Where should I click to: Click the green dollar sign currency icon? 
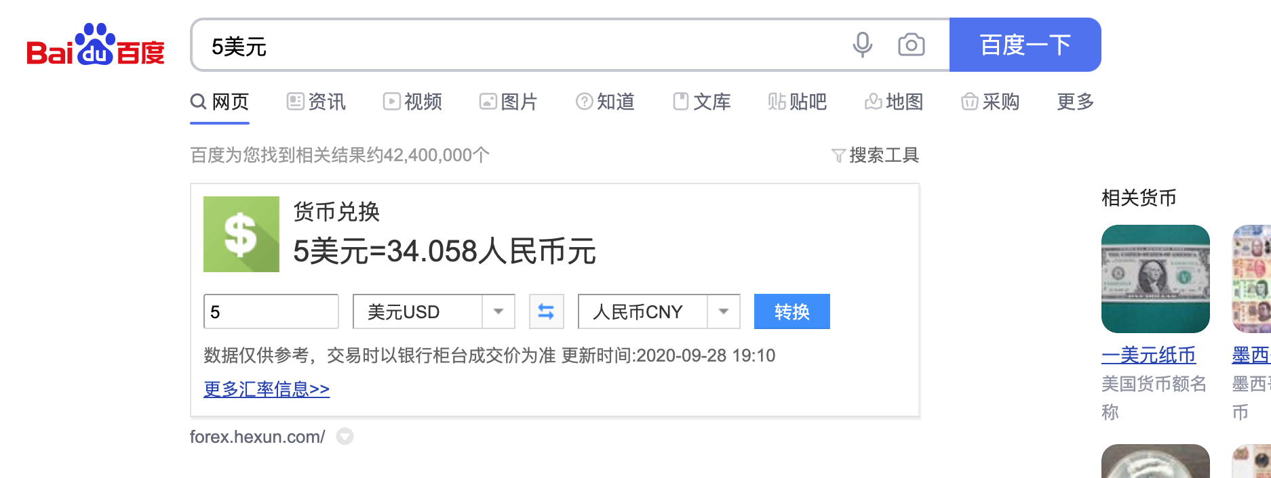[x=241, y=234]
